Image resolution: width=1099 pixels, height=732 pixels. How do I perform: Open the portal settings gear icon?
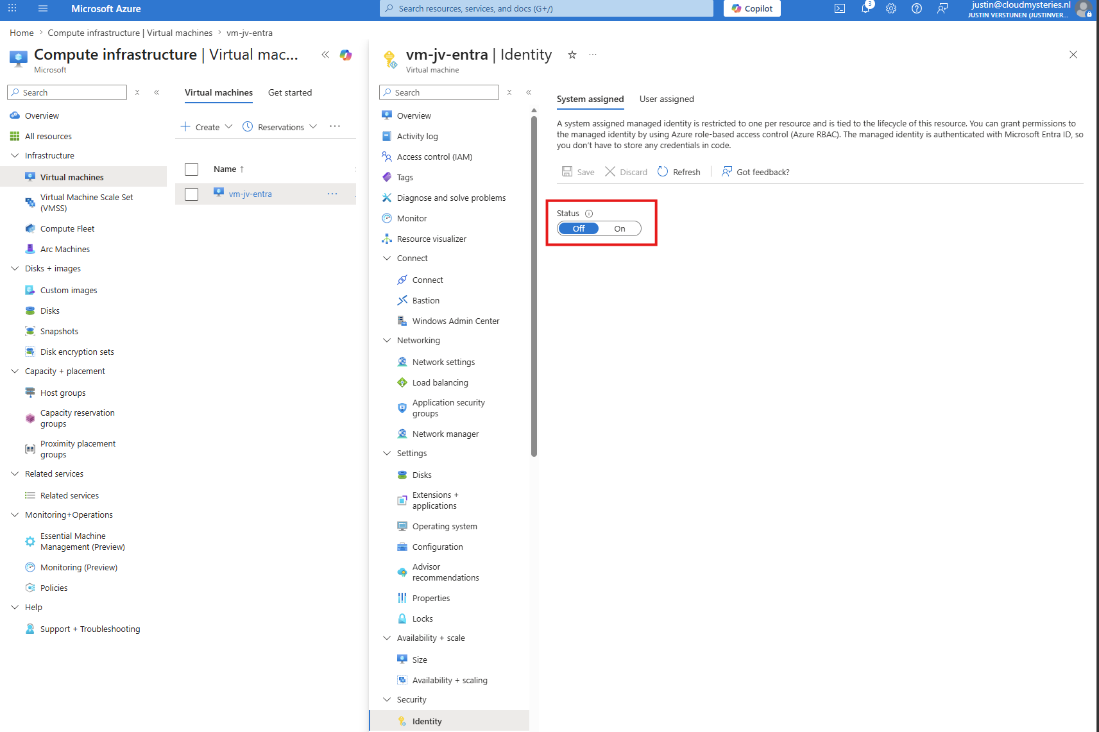point(891,8)
